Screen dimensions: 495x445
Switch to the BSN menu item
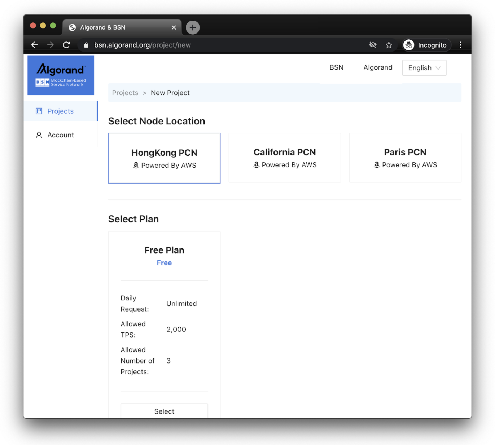click(336, 67)
